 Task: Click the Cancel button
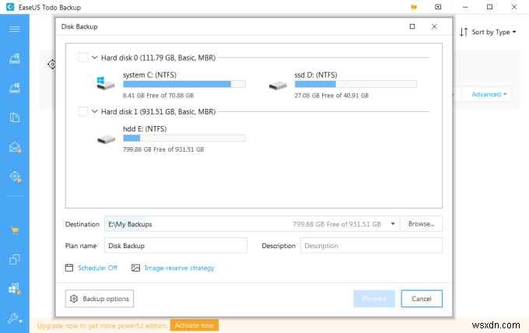pyautogui.click(x=422, y=299)
